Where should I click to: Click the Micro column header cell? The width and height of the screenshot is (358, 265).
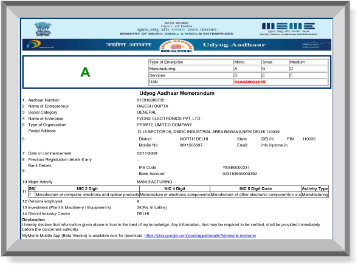point(247,62)
